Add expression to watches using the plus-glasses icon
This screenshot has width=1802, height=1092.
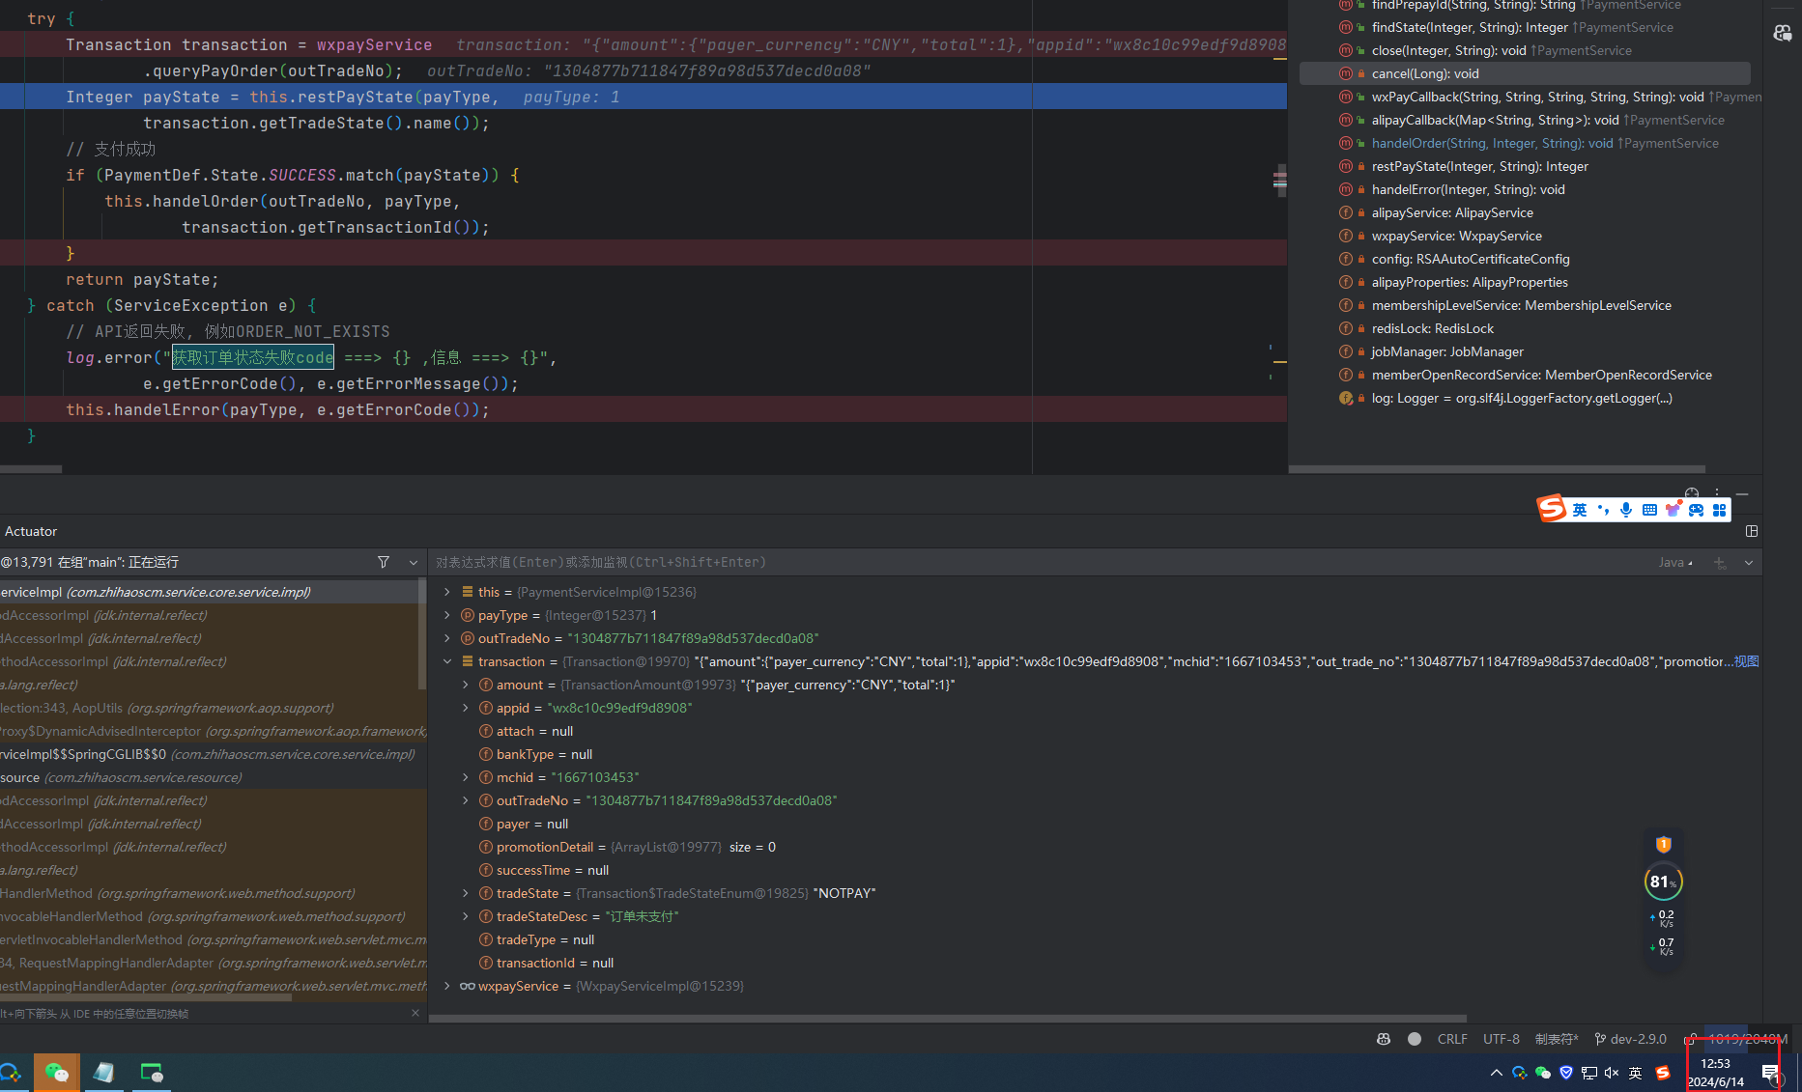1720,563
